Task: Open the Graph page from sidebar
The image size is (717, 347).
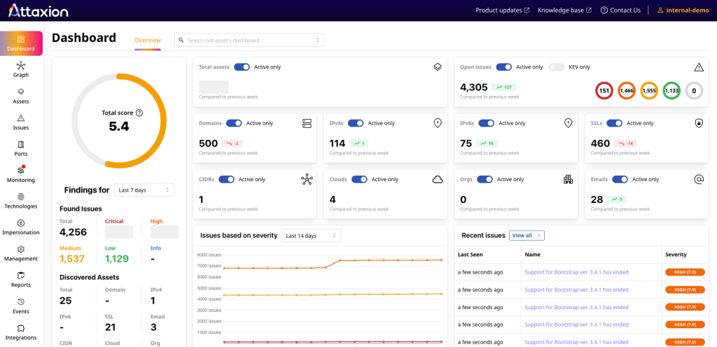Action: click(21, 69)
